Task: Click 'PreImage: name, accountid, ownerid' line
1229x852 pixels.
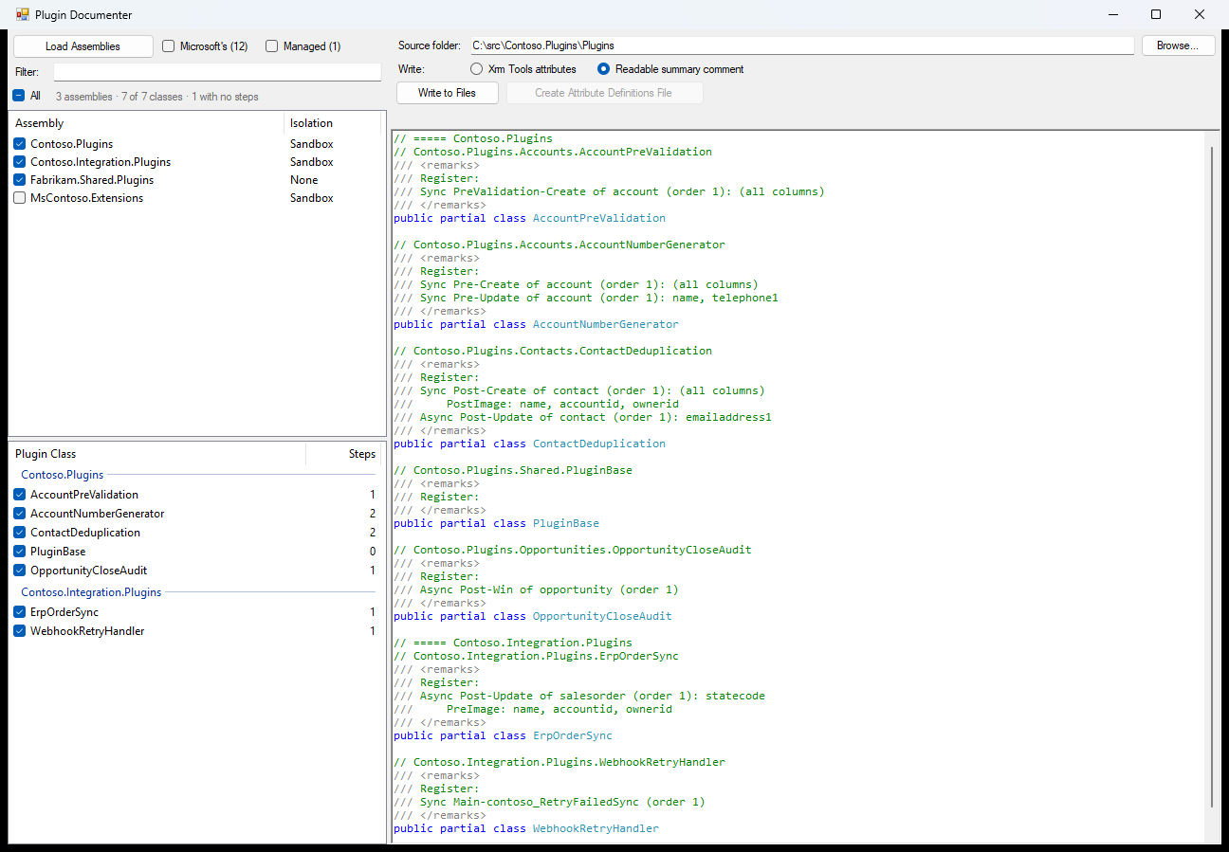Action: tap(533, 709)
